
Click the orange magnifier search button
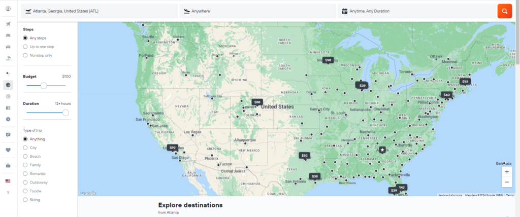(x=504, y=11)
